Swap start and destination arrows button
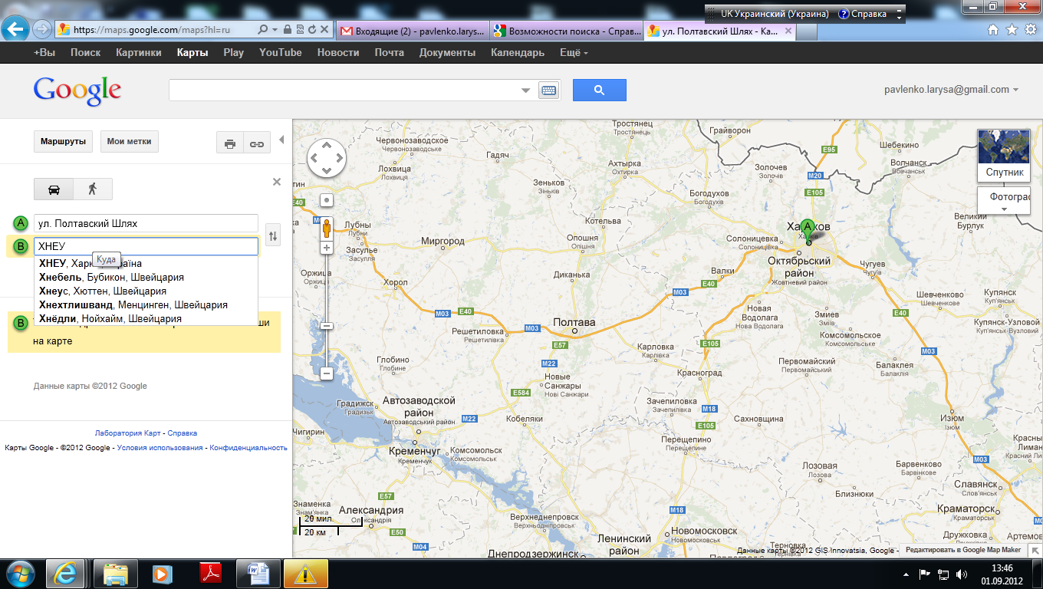The image size is (1043, 589). (272, 235)
